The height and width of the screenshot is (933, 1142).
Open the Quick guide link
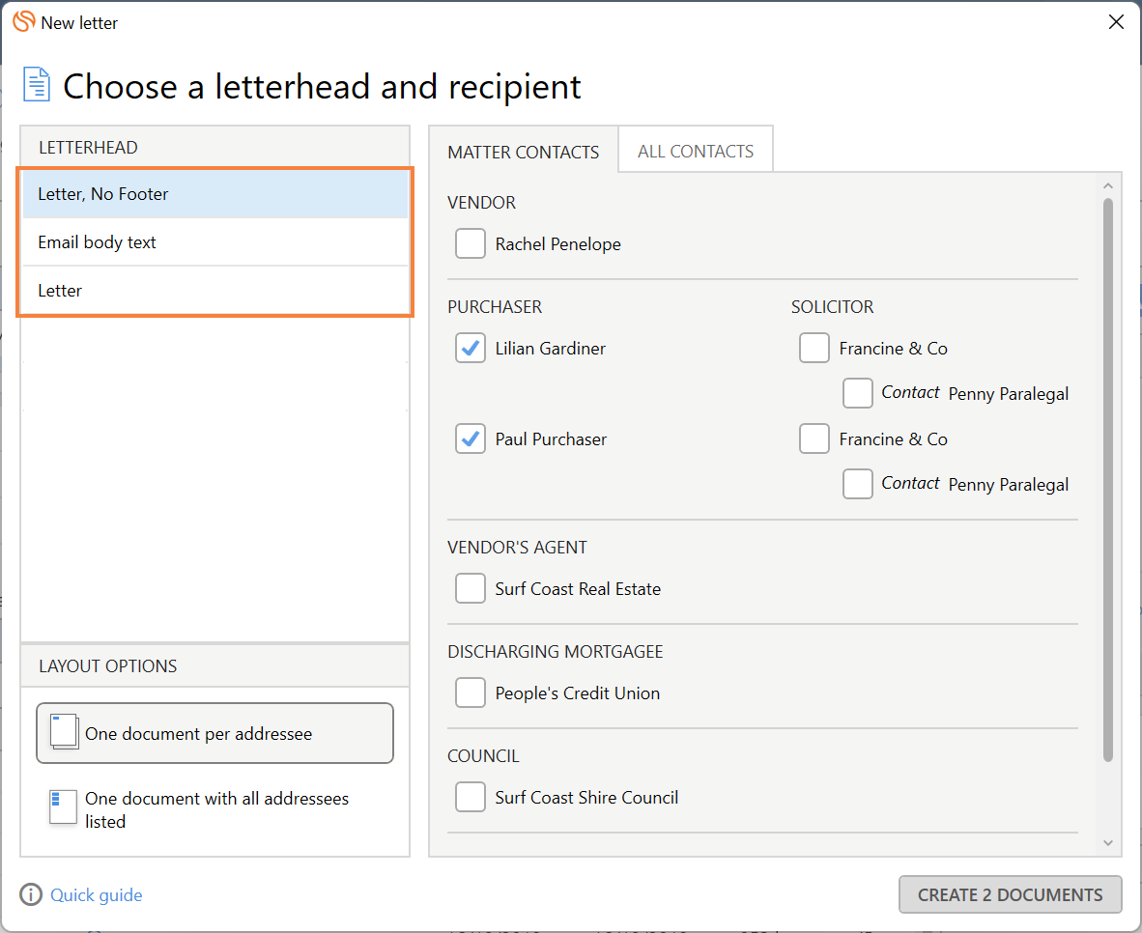click(x=97, y=895)
